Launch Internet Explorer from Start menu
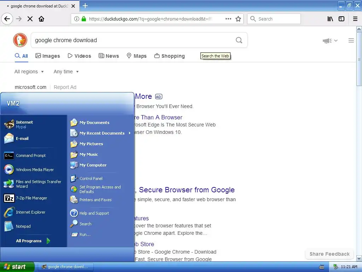362x272 pixels. 34,212
